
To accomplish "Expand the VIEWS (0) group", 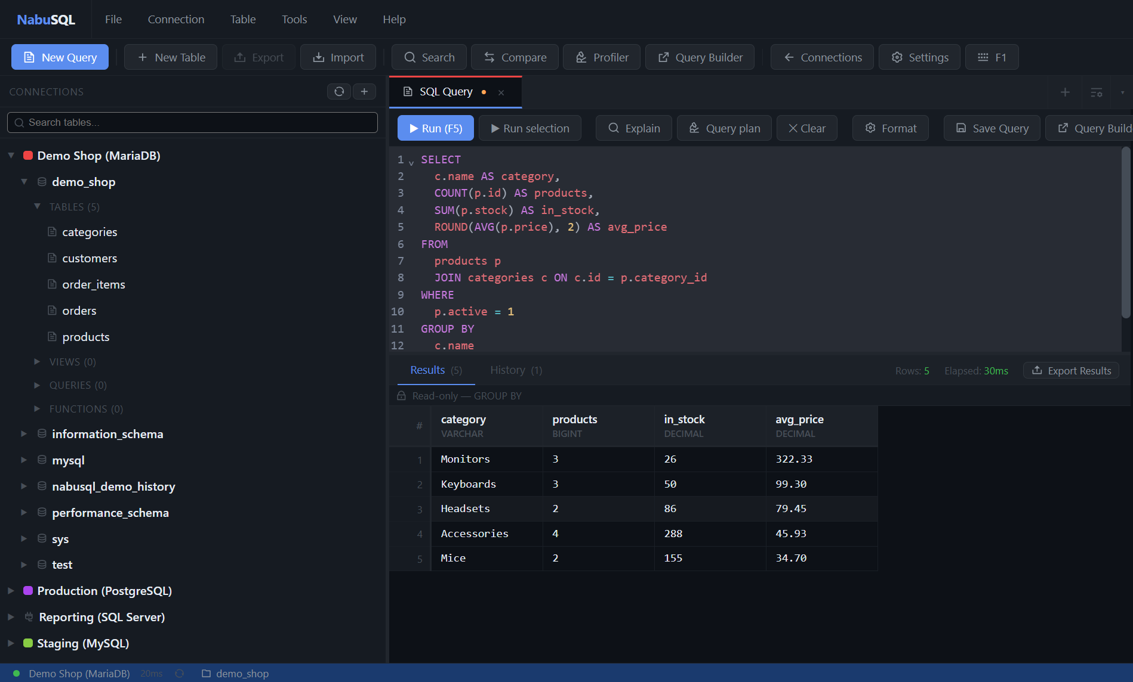I will pyautogui.click(x=37, y=361).
